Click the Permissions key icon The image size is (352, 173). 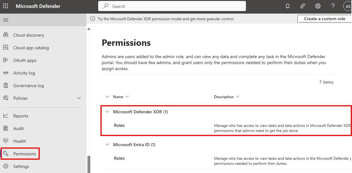[x=6, y=154]
